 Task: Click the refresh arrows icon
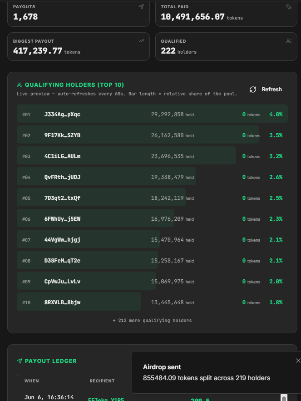click(253, 89)
